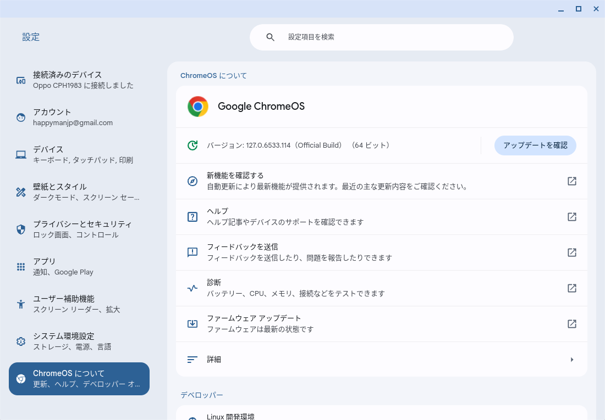The height and width of the screenshot is (420, 605).
Task: Click the search magnifier icon
Action: (x=271, y=37)
